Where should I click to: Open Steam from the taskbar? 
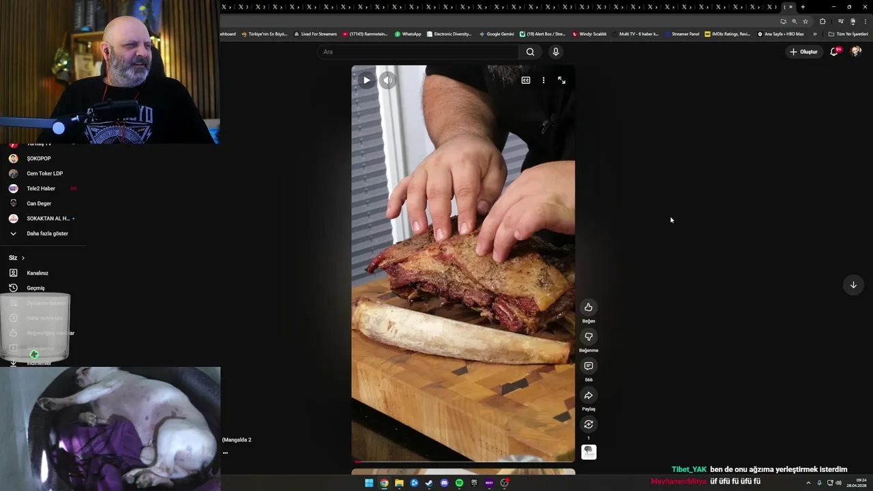[x=429, y=483]
